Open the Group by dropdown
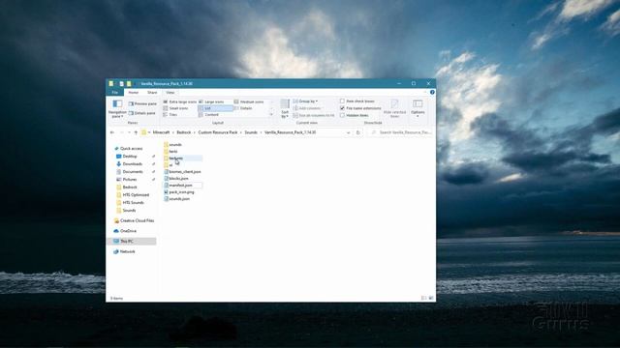Viewport: 620px width, 348px height. coord(305,101)
